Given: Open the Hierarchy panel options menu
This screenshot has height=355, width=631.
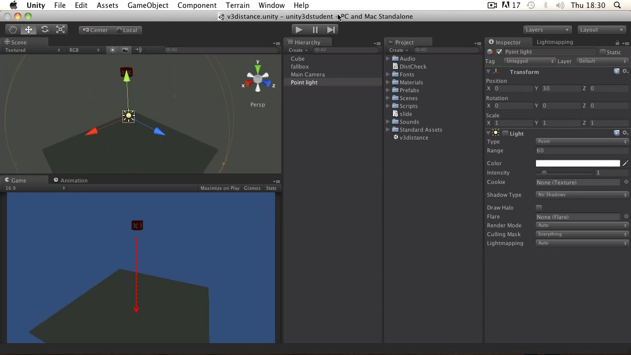Looking at the screenshot, I should 377,43.
